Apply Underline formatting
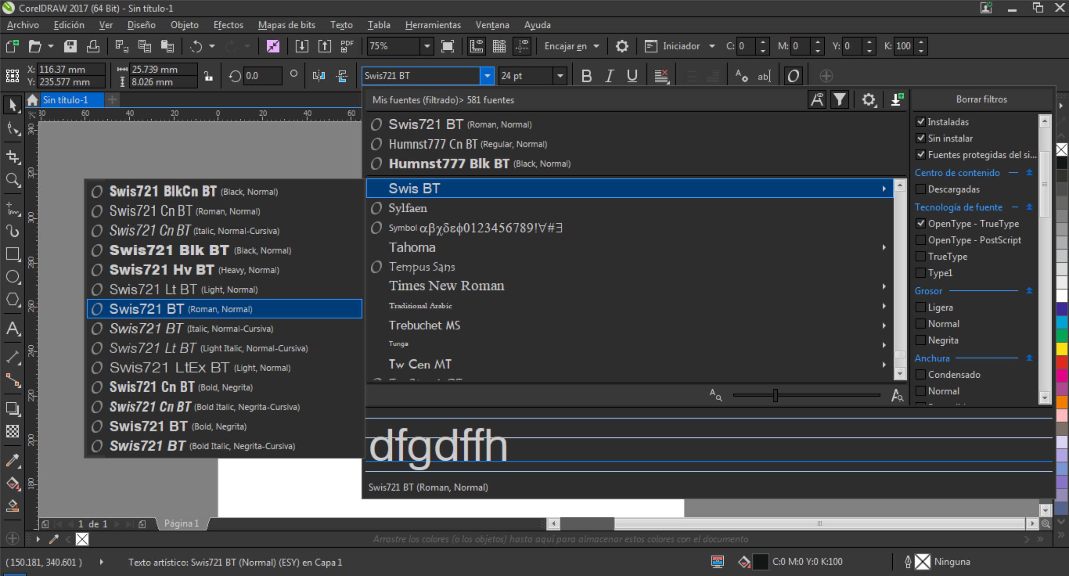Screen dimensions: 1069x576 632,76
